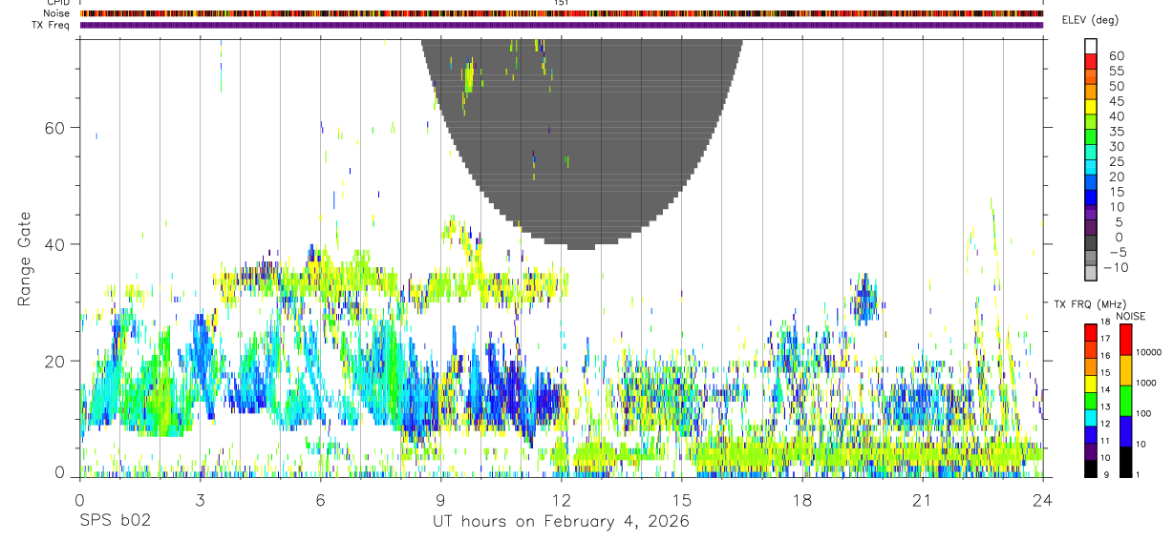
Task: Click the x-axis tick label "6"
Action: pyautogui.click(x=320, y=499)
